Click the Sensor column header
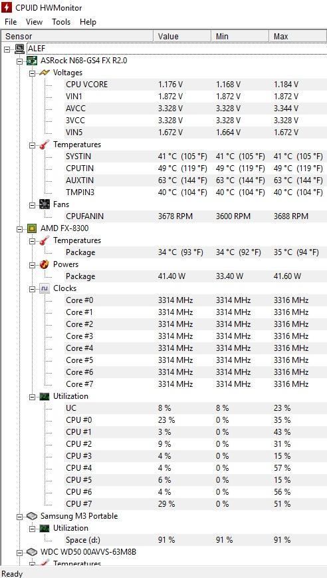This screenshot has height=578, width=327. (77, 36)
